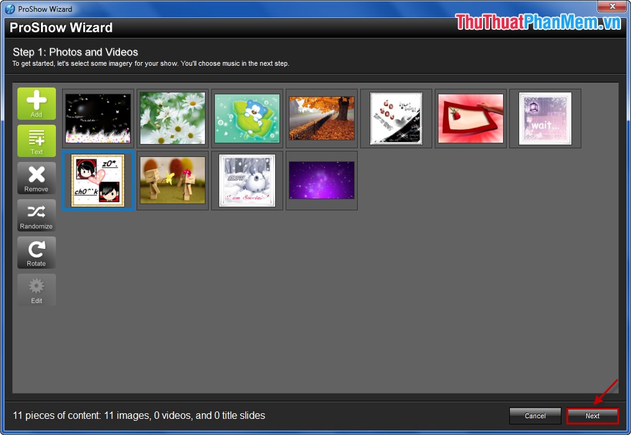
Task: Click the Add content icon
Action: (36, 104)
